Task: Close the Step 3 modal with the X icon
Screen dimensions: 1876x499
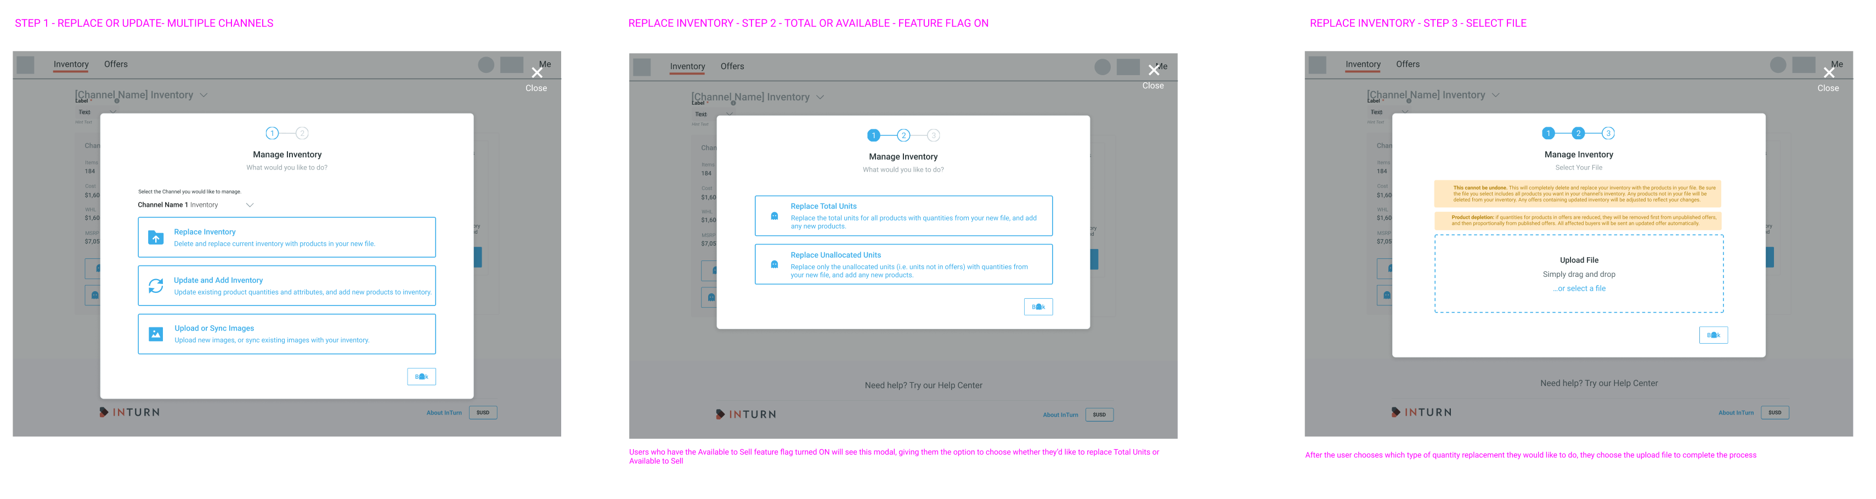Action: click(1829, 73)
